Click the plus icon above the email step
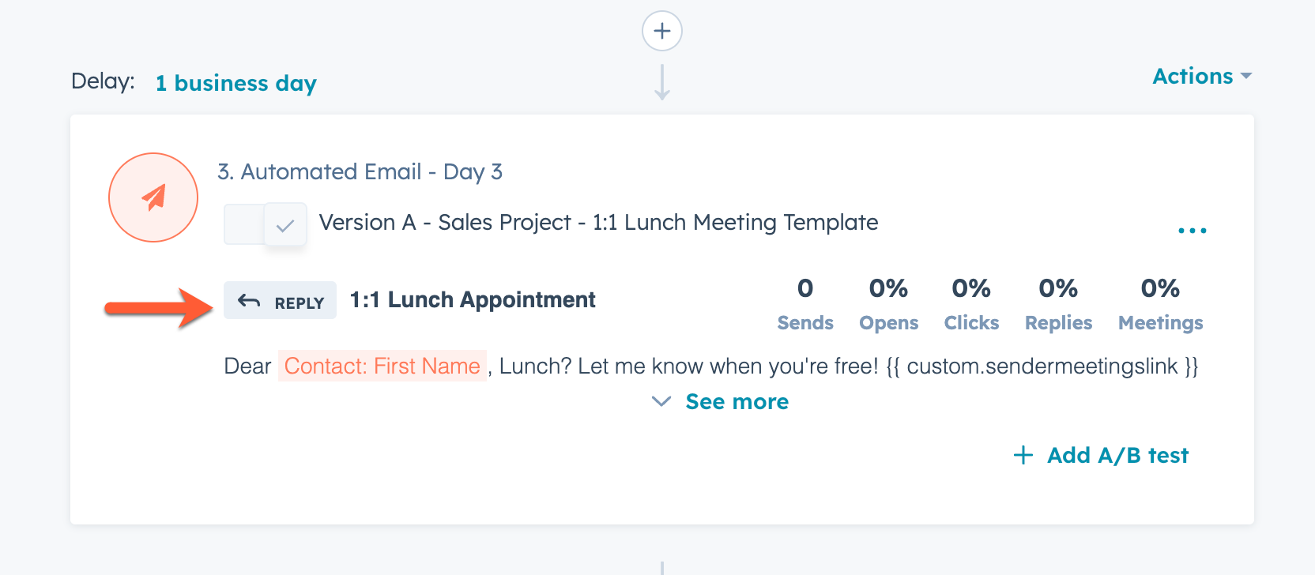This screenshot has height=575, width=1315. click(x=661, y=30)
